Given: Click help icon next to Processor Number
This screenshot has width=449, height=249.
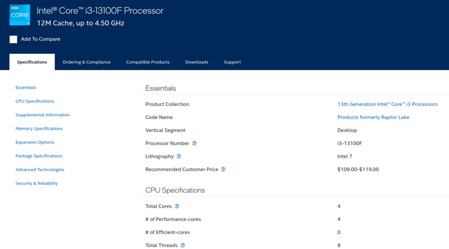Looking at the screenshot, I should coord(195,143).
